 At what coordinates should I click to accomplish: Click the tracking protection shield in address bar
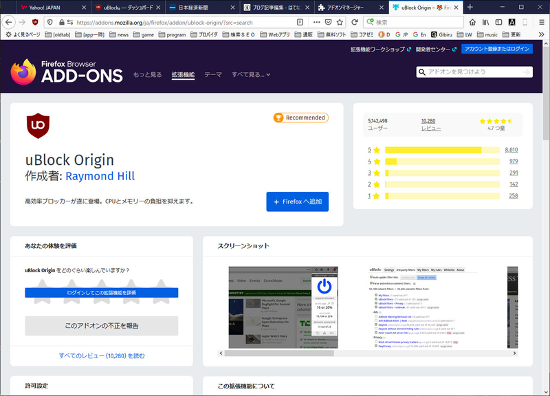pyautogui.click(x=50, y=22)
